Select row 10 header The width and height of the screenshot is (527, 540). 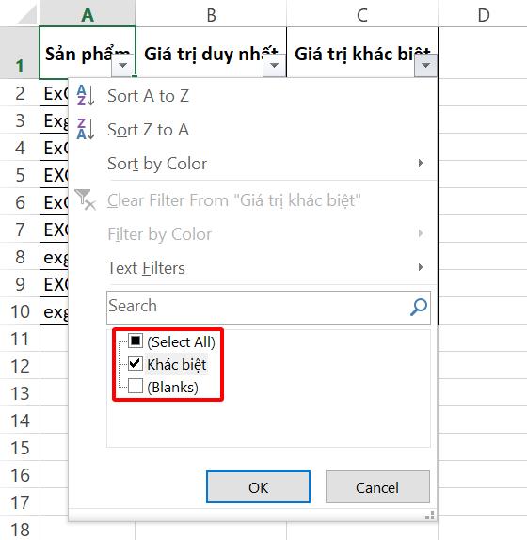(20, 311)
